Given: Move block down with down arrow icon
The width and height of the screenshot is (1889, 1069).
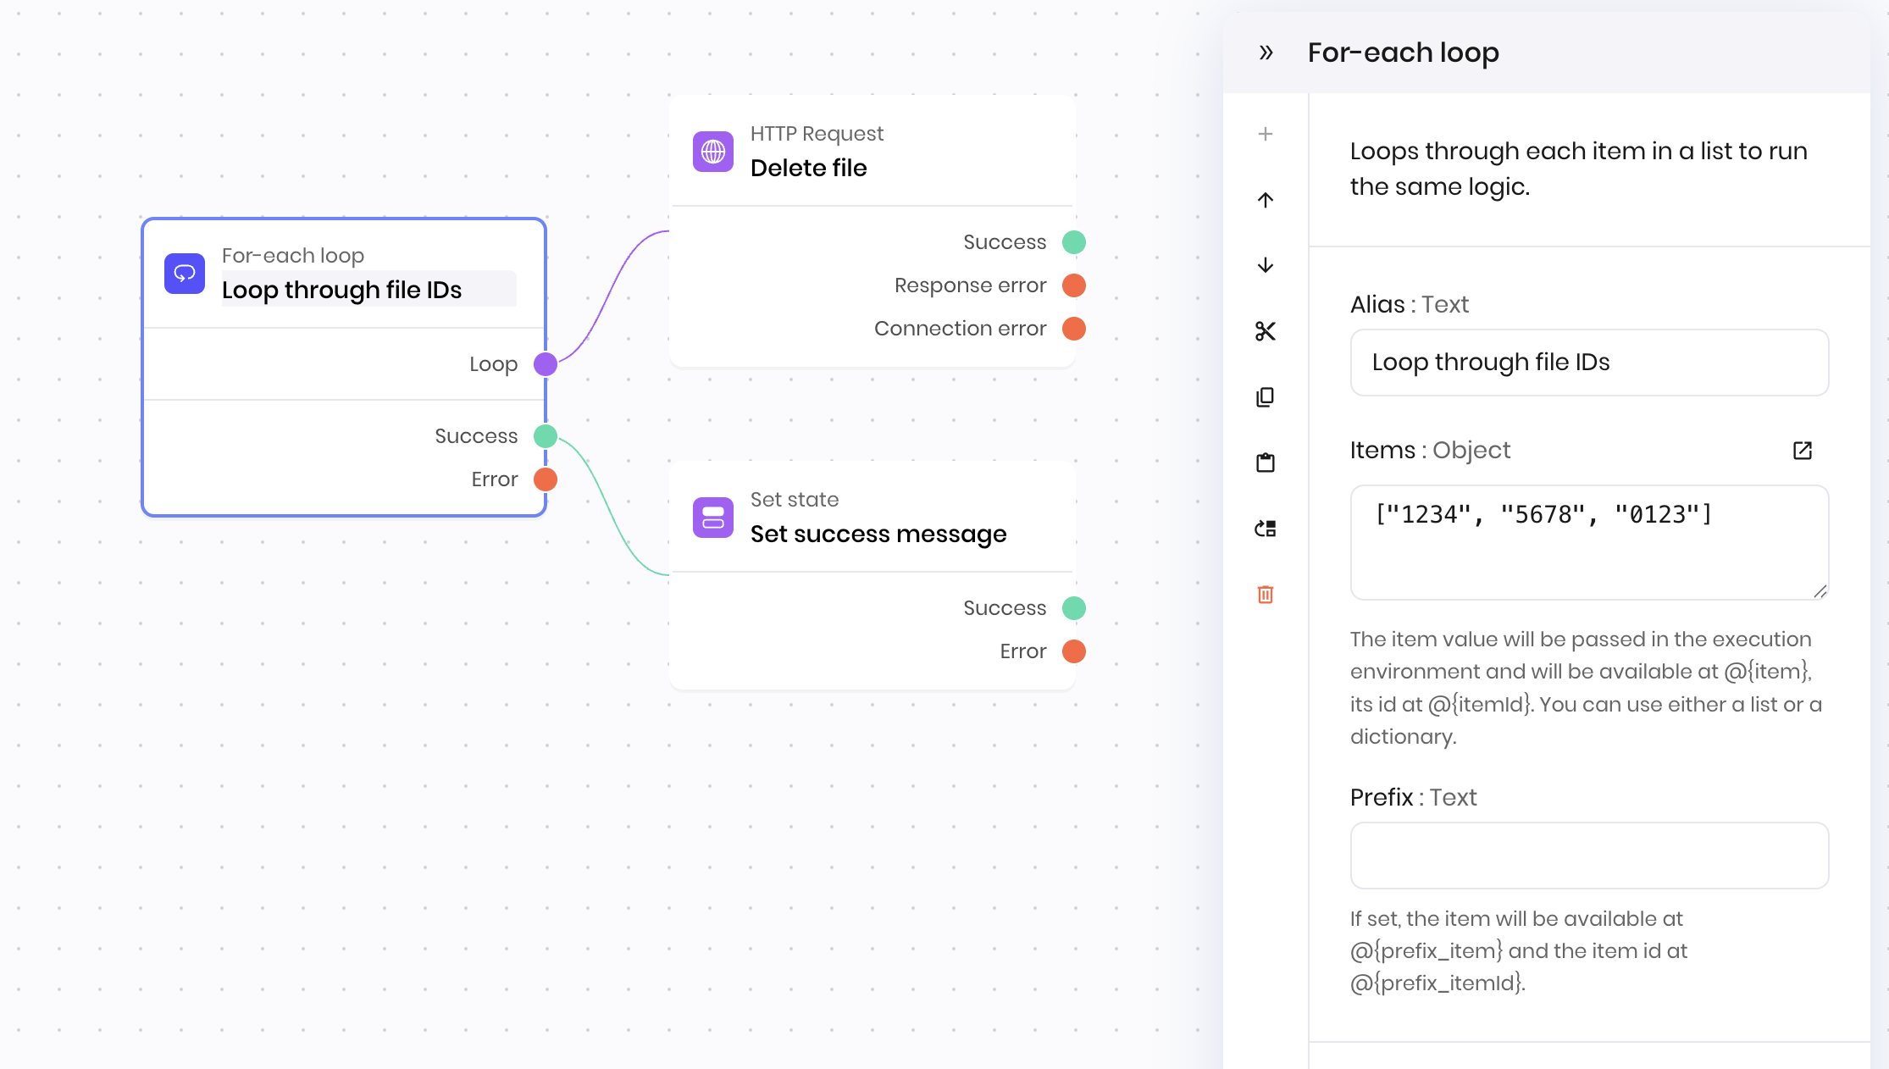Looking at the screenshot, I should coord(1266,265).
